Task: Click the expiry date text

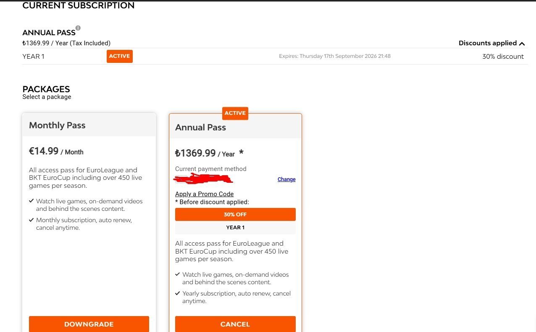Action: (335, 56)
